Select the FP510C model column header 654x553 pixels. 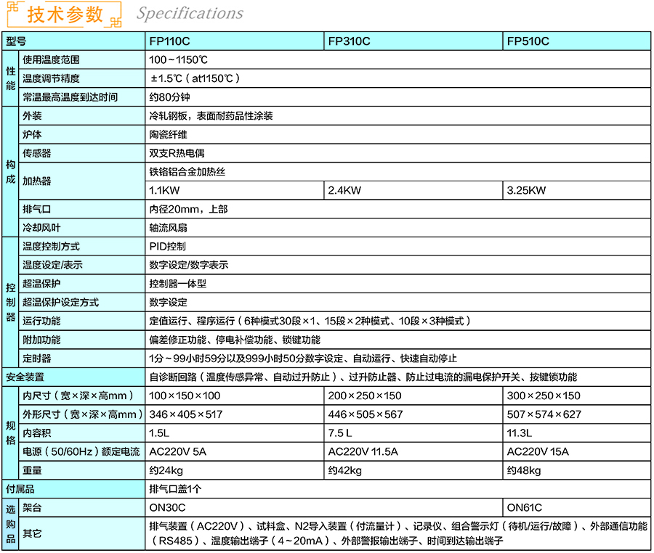click(x=528, y=41)
